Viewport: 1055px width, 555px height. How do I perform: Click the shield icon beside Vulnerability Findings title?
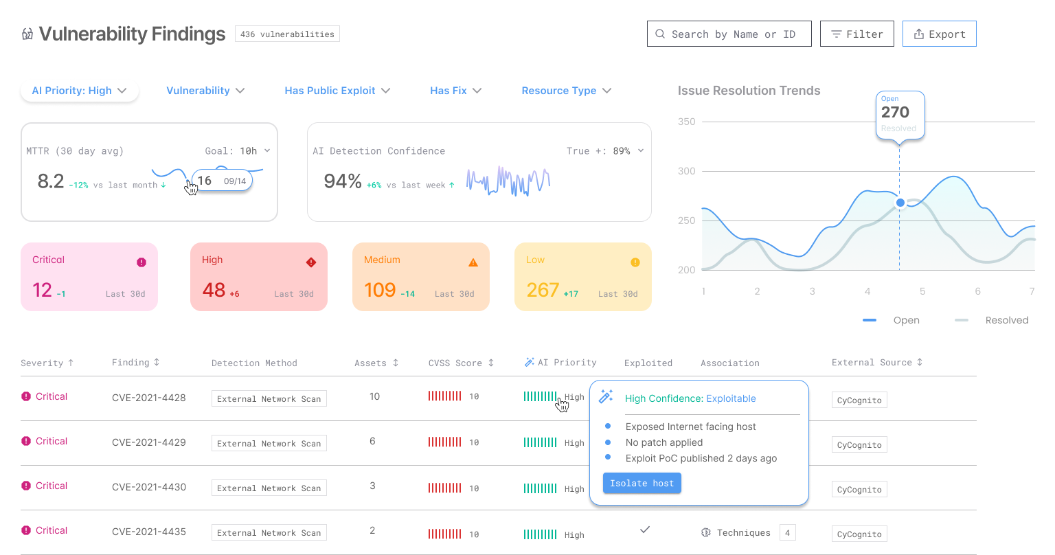point(27,34)
